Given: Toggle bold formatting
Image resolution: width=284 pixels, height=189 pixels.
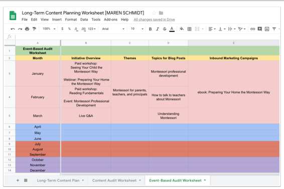Looking at the screenshot, I should click(150, 29).
